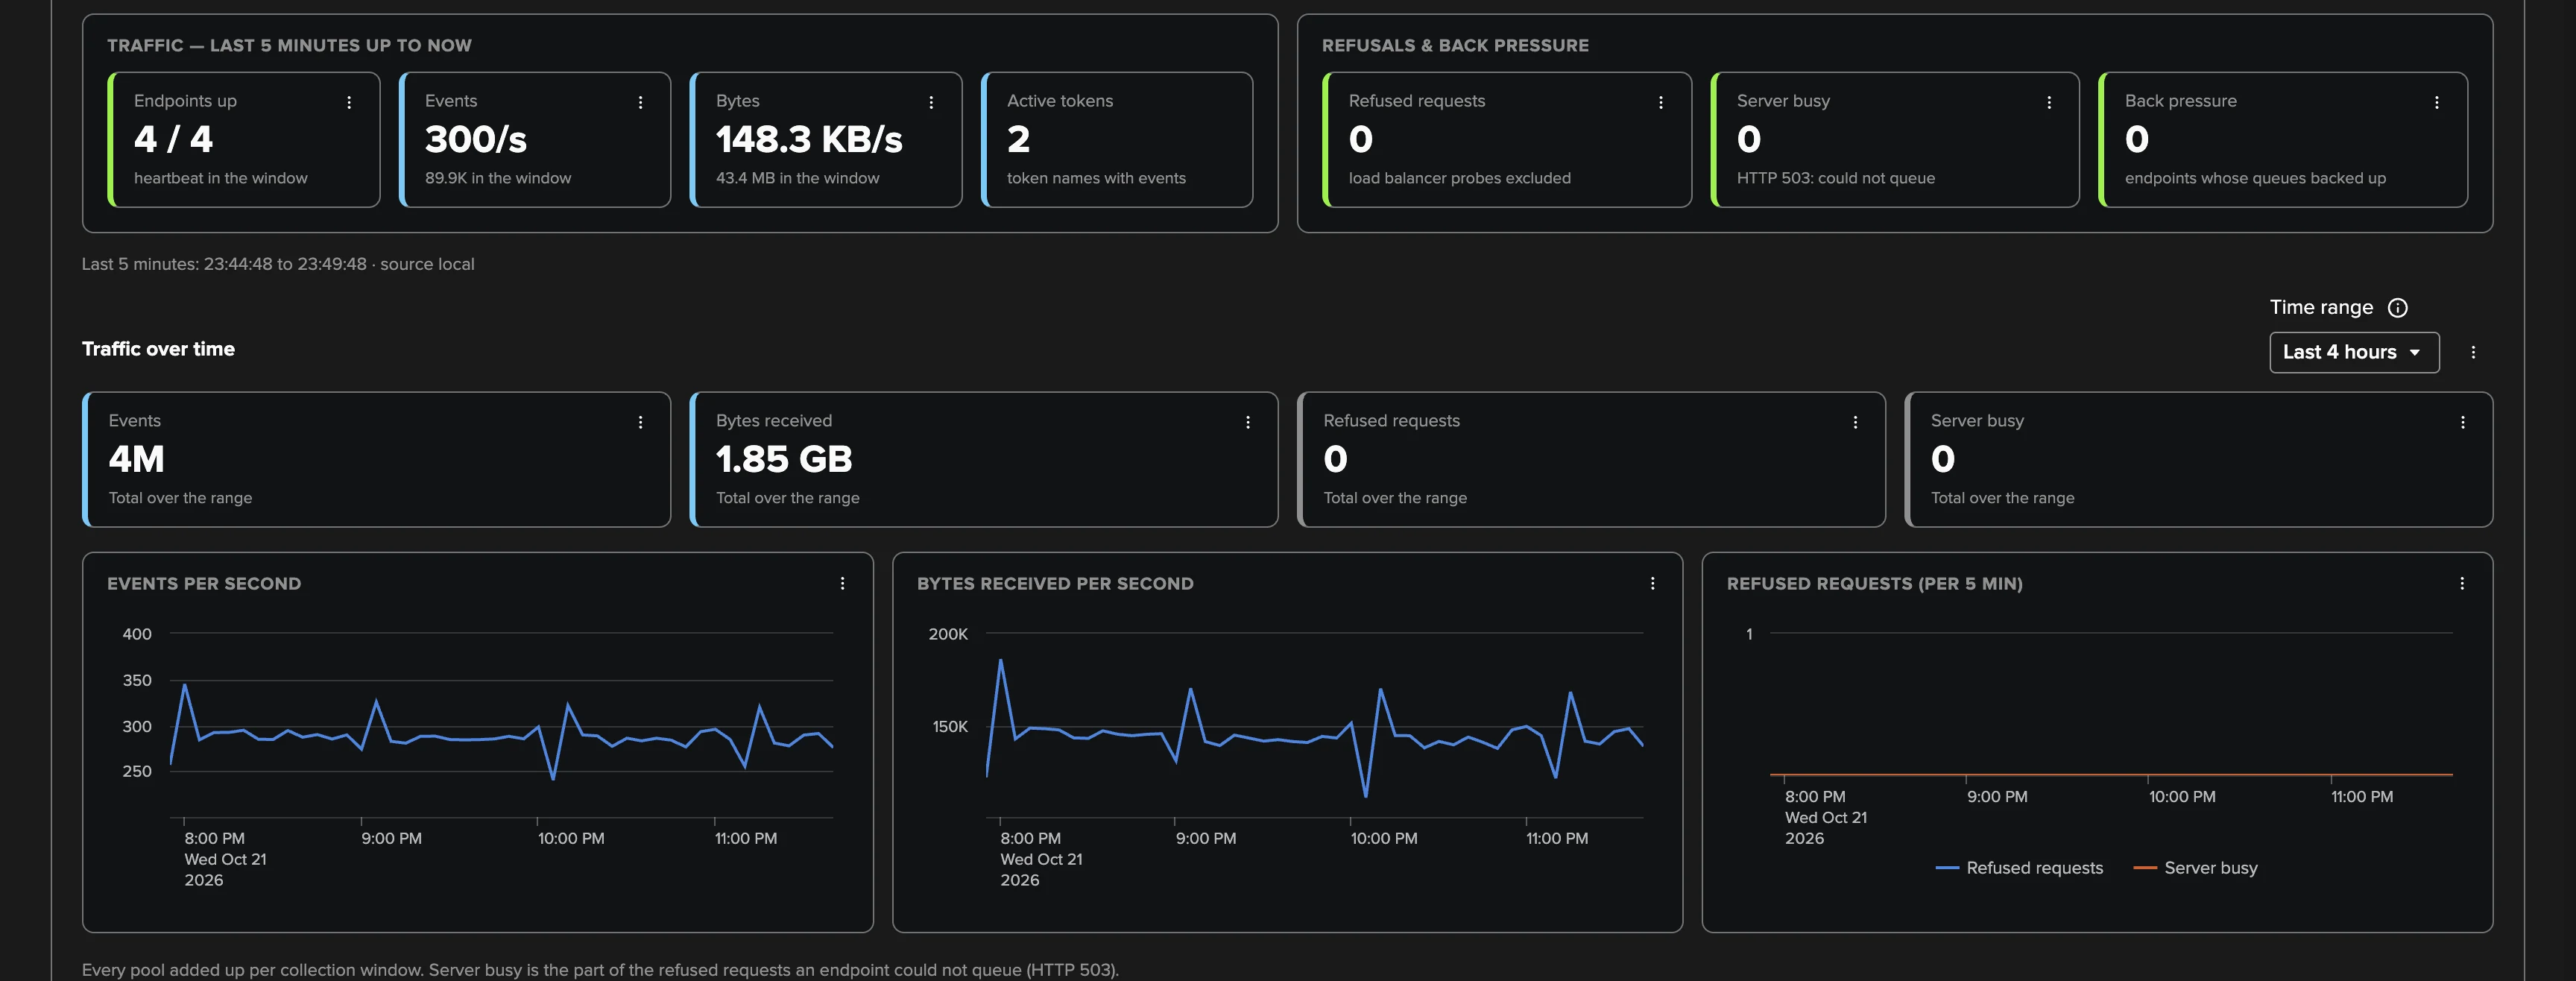Click Time range info icon

(2397, 308)
